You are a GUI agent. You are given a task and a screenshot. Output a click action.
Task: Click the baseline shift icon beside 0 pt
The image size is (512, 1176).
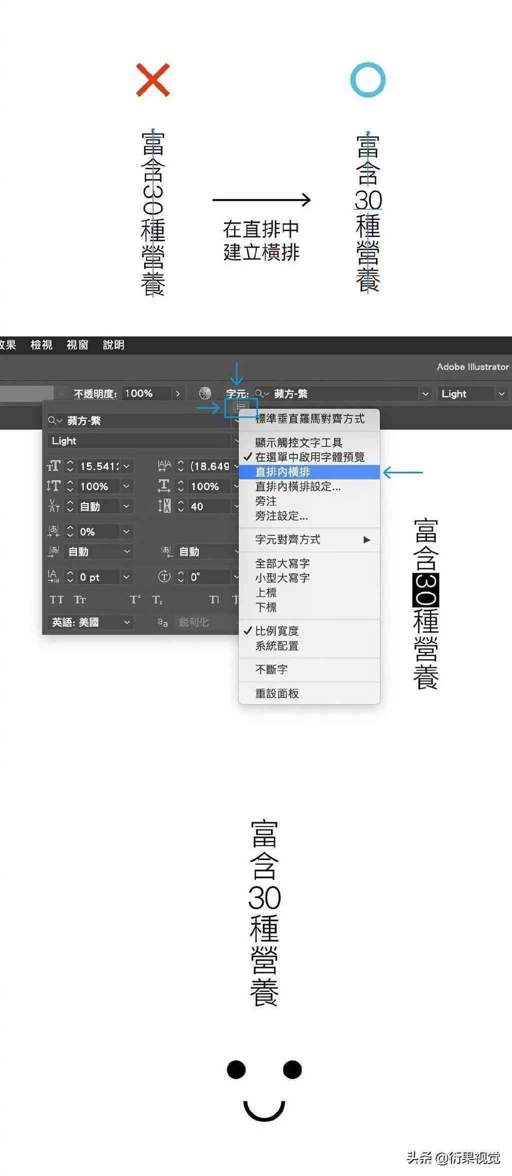[x=53, y=577]
